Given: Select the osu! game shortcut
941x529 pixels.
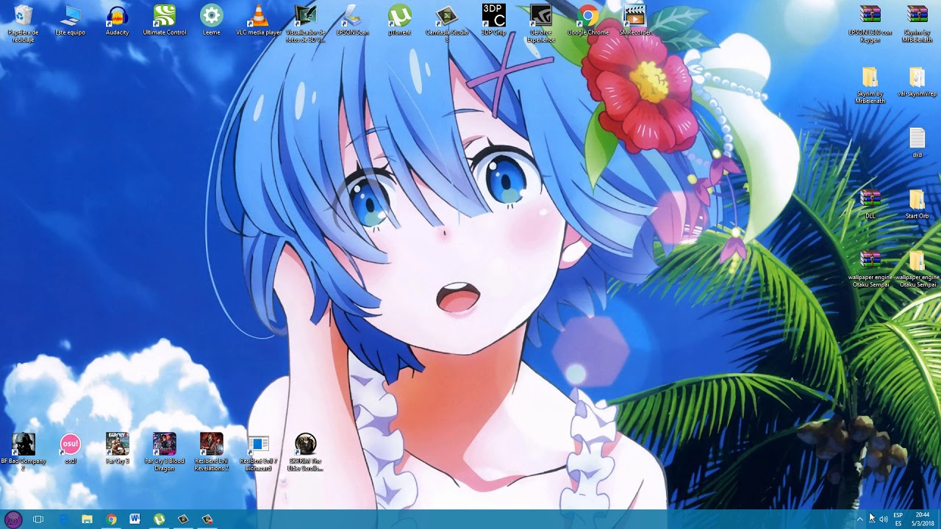Looking at the screenshot, I should point(71,449).
